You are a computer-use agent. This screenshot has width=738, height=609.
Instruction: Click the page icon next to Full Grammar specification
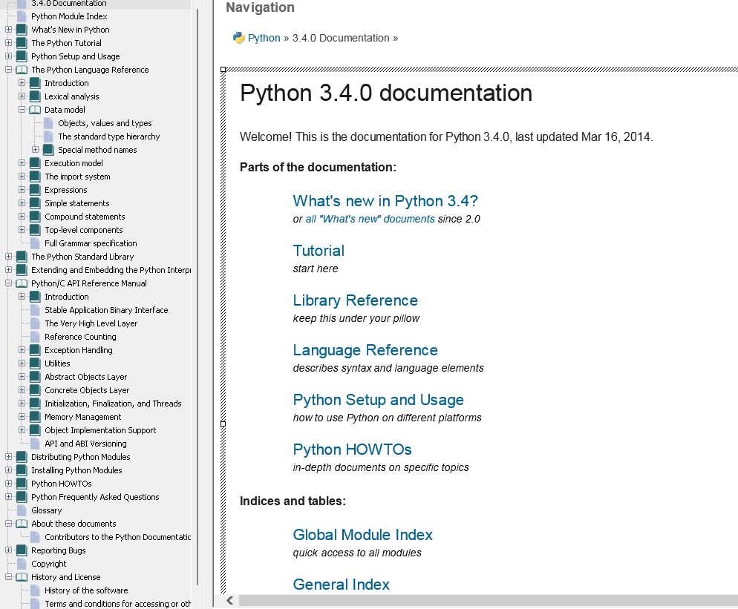tap(35, 243)
